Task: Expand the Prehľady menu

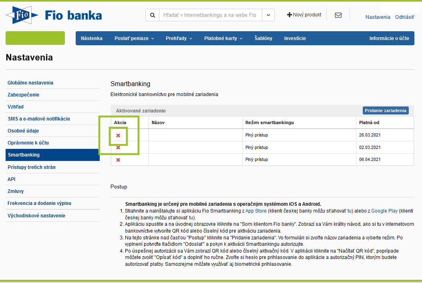Action: [179, 38]
